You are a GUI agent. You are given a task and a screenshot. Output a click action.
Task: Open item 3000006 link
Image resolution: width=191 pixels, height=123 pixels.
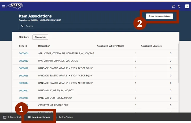pos(24,54)
